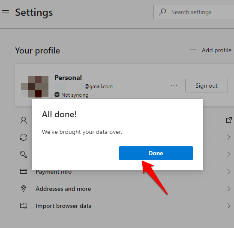Image resolution: width=234 pixels, height=228 pixels.
Task: Click the external link icon on account row
Action: click(229, 120)
